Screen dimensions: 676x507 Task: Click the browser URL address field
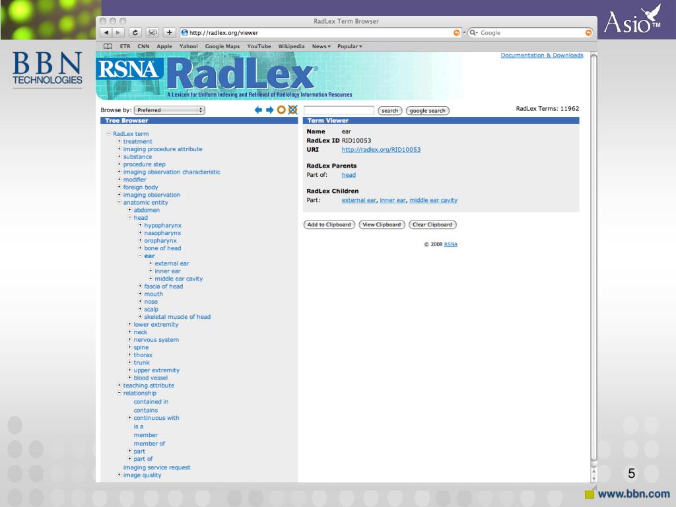[x=321, y=33]
